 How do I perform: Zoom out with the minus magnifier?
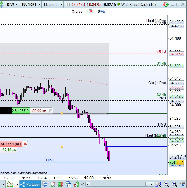(x=166, y=184)
